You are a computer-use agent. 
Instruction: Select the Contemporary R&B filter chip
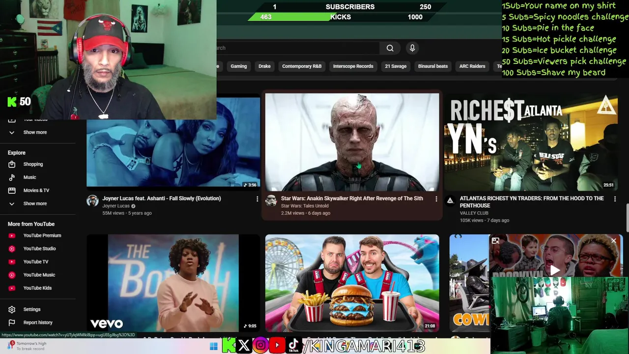(x=302, y=66)
